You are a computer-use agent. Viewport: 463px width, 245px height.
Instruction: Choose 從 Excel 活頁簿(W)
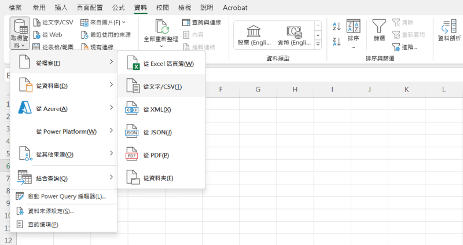point(161,63)
